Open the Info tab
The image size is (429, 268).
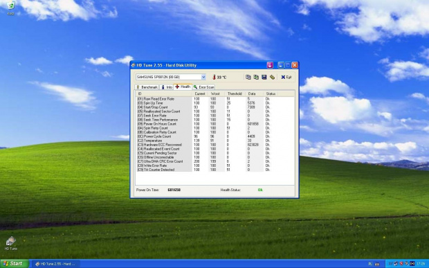coord(166,87)
